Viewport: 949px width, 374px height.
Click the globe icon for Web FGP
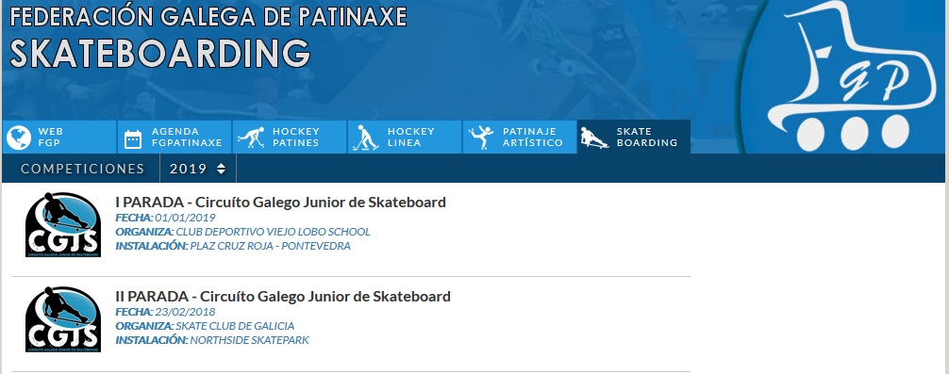[x=19, y=138]
